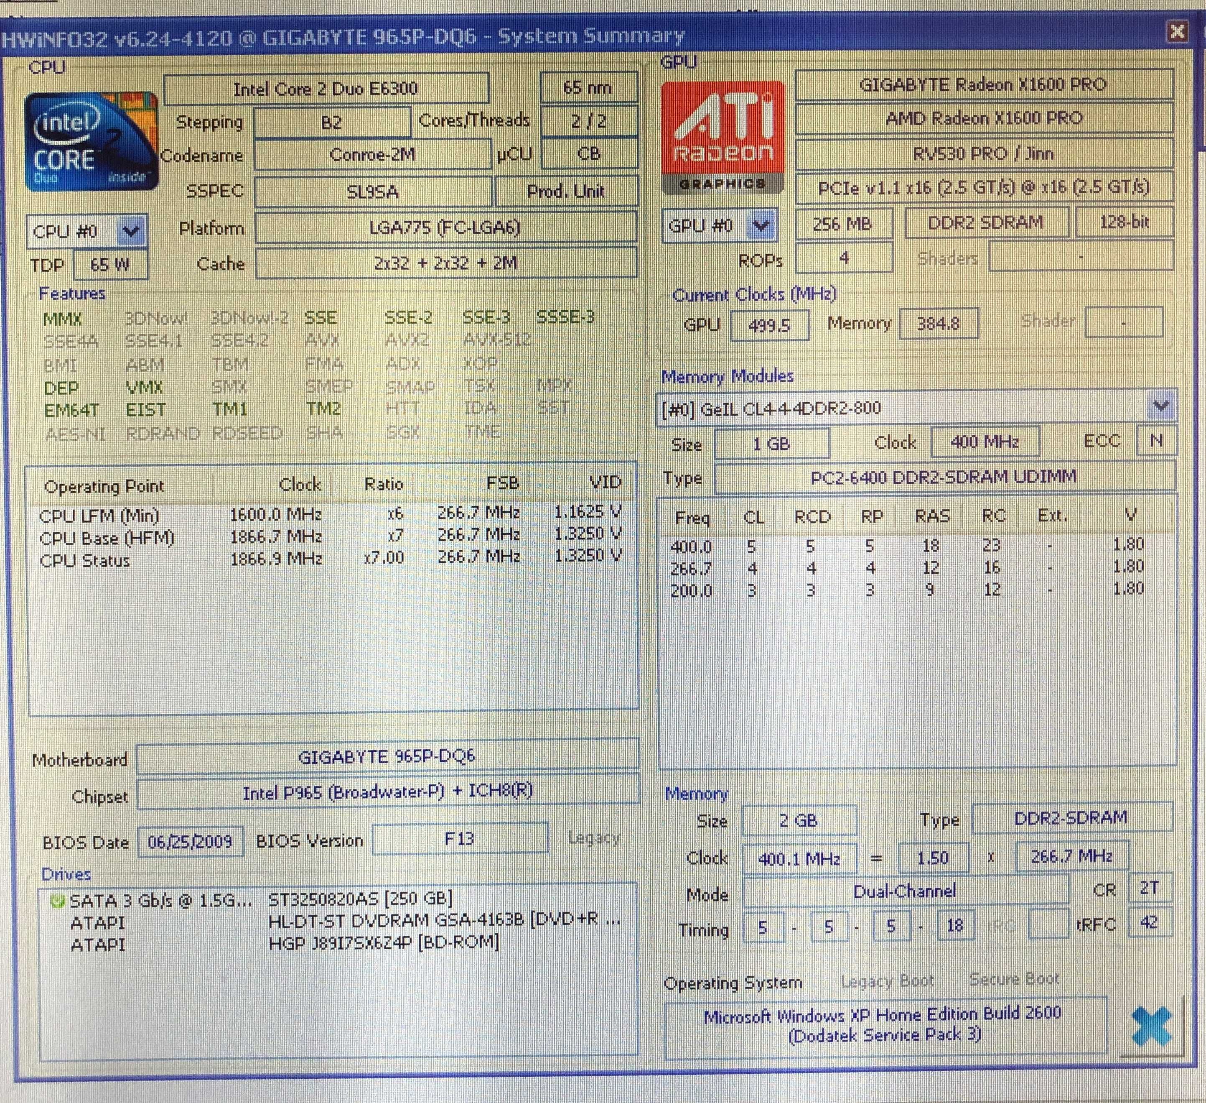
Task: Select the HL-DT-ST DVDRAM GSA-4163B drive
Action: click(444, 920)
